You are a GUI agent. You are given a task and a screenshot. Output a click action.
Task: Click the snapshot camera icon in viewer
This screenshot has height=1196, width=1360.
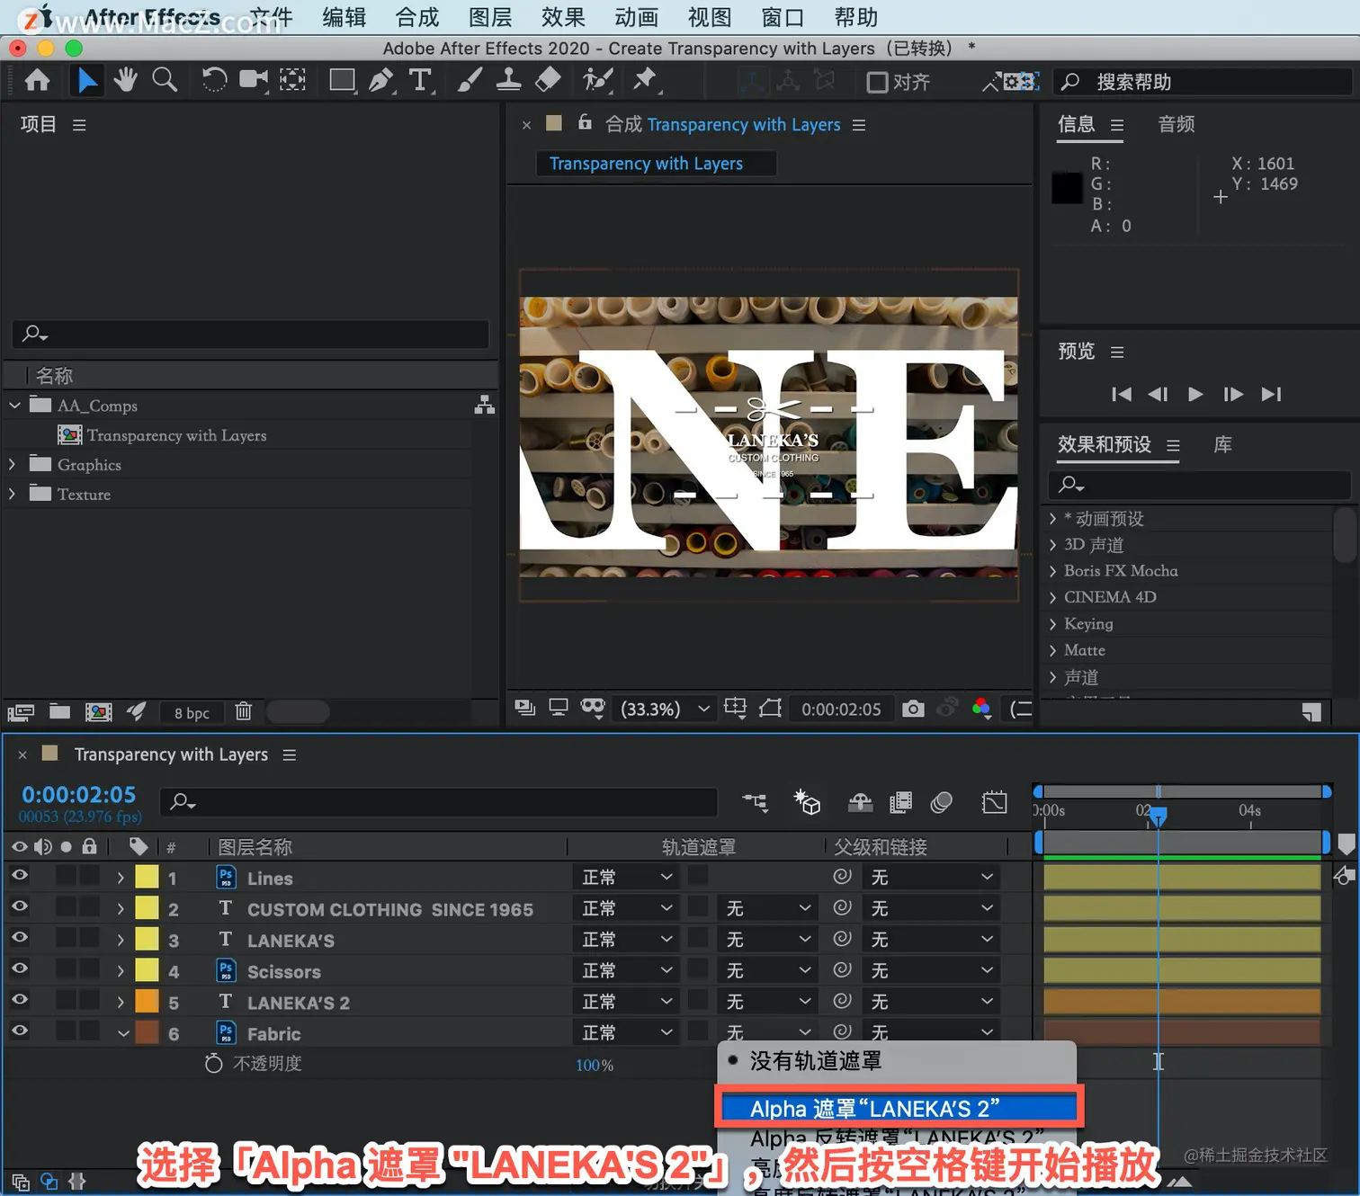(x=913, y=709)
